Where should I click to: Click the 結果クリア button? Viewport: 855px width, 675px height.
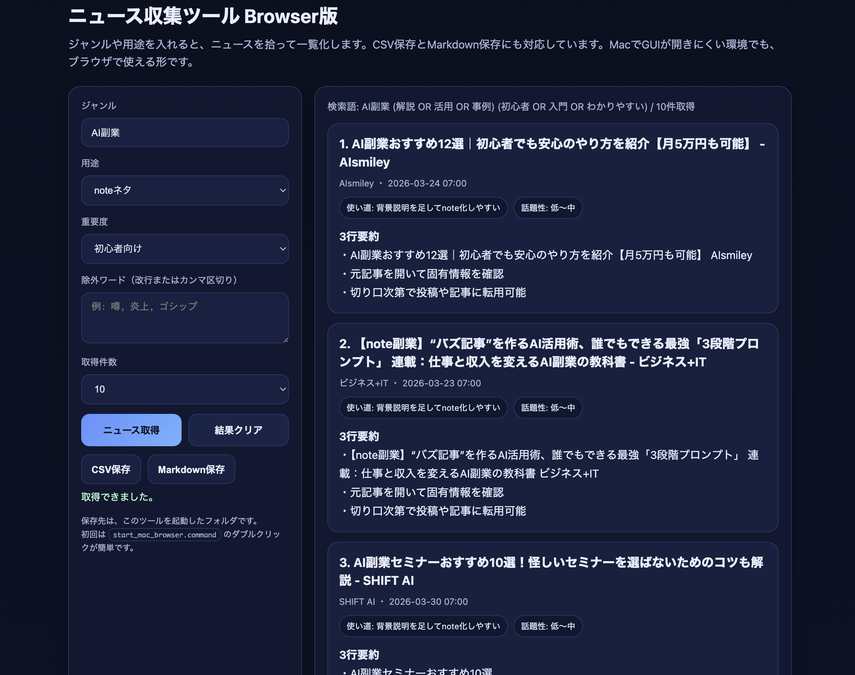pyautogui.click(x=238, y=430)
